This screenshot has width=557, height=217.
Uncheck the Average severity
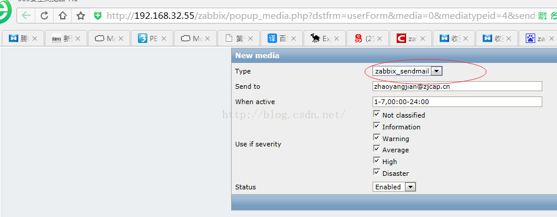coord(377,149)
